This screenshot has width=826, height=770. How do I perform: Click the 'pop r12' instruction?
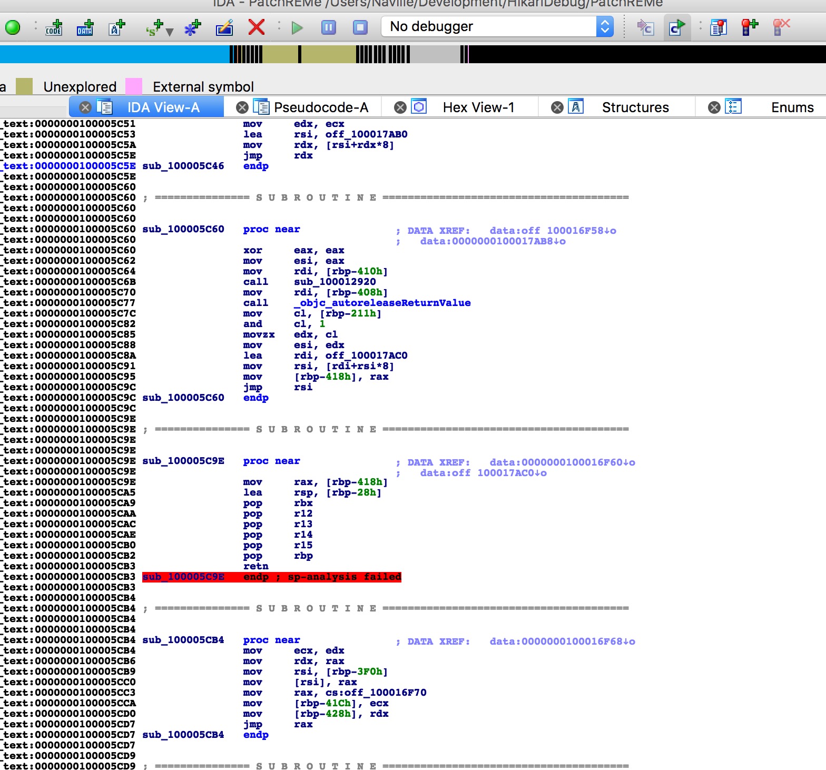click(x=278, y=514)
